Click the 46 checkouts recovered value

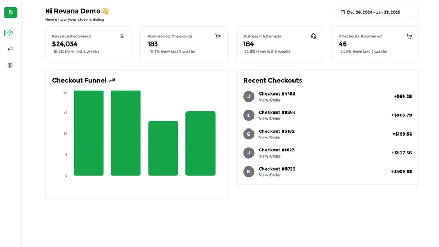342,44
